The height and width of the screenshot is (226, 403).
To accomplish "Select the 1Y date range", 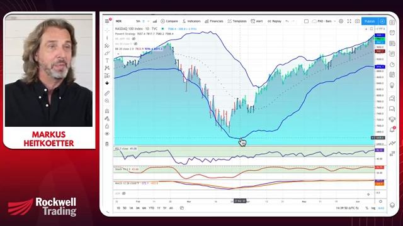I will (159, 208).
